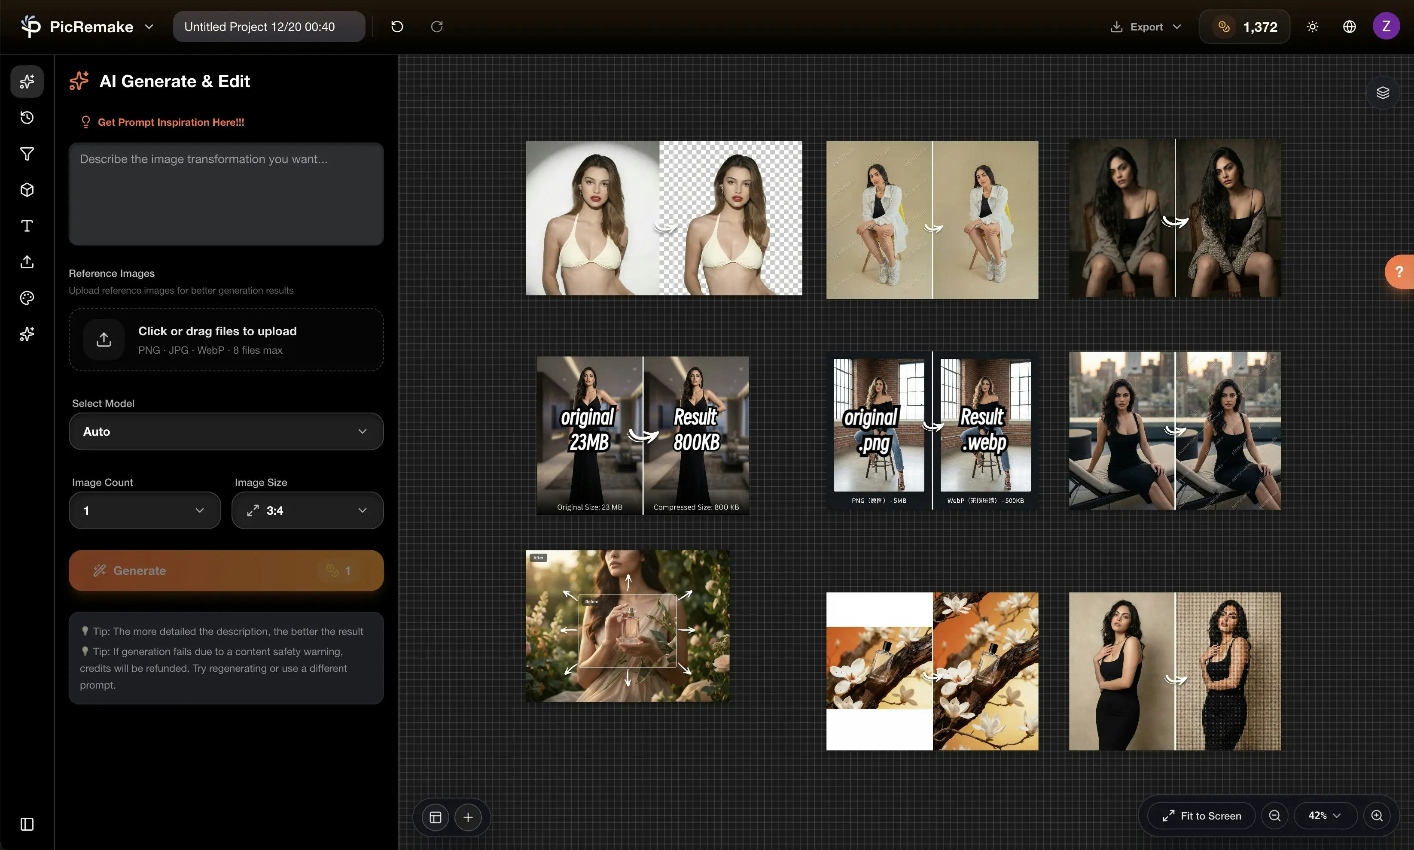Toggle canvas layout grid button
The width and height of the screenshot is (1414, 850).
436,817
